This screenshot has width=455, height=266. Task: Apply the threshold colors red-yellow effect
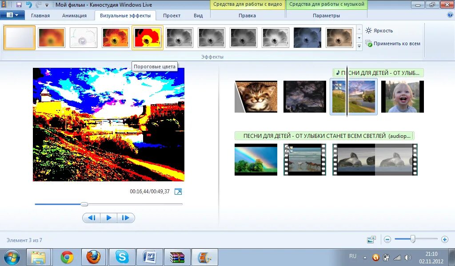[x=148, y=38]
